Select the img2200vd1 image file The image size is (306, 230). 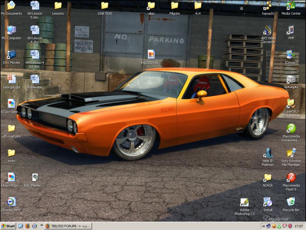[151, 57]
